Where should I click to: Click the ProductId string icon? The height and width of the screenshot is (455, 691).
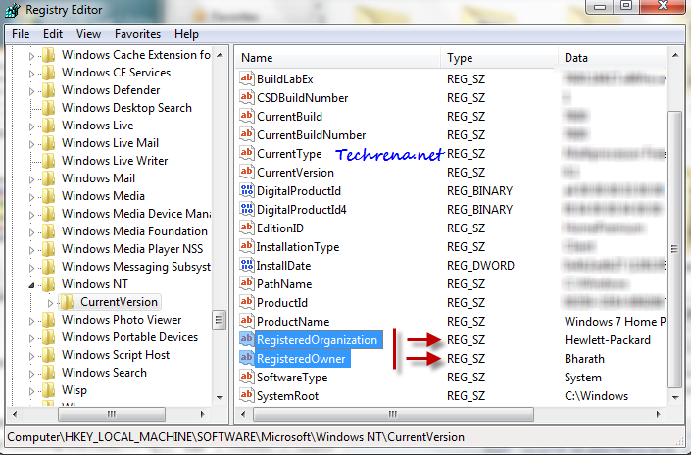246,302
